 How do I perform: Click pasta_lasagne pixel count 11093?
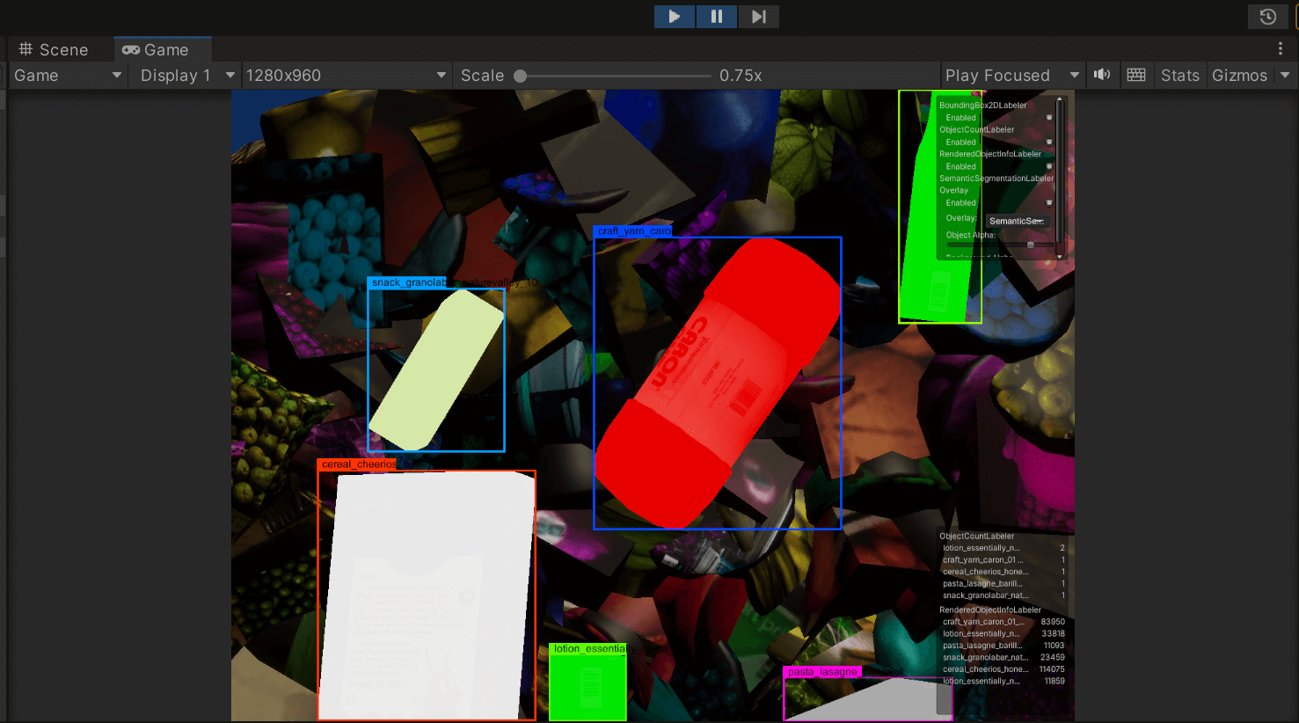pos(1054,646)
